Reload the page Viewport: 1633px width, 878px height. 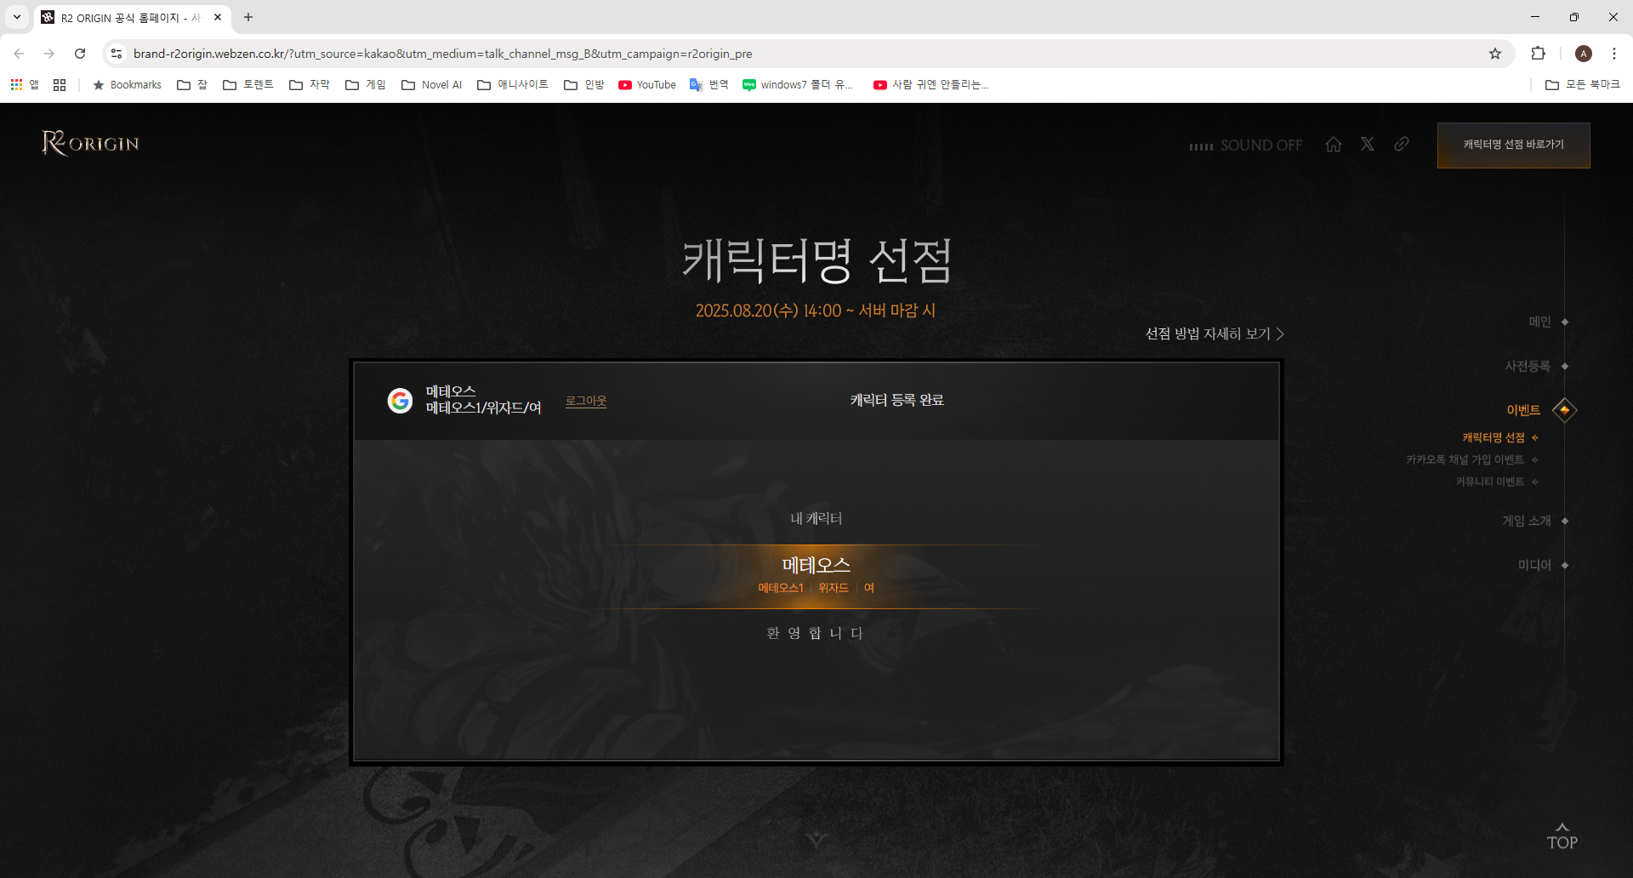pos(80,54)
